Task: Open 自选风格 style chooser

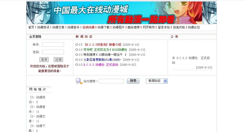Action: point(179,27)
